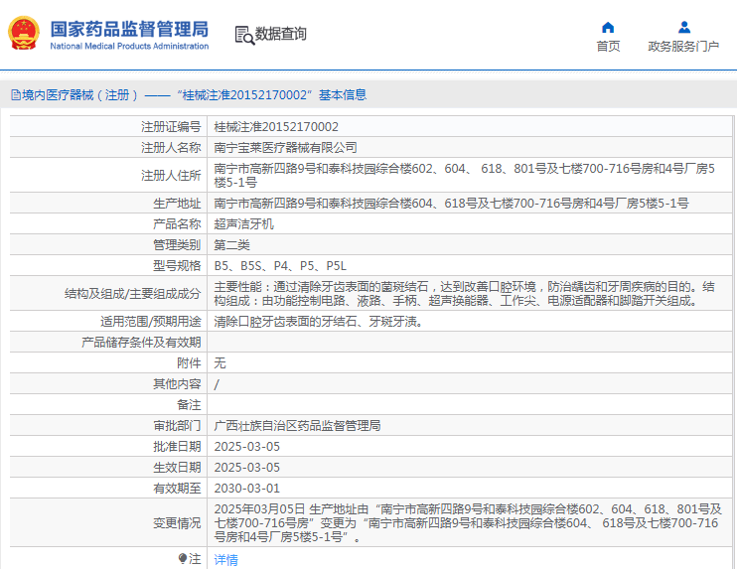Select models text B5、B5S、P4、P5、P5L
This screenshot has width=737, height=569.
[x=280, y=266]
